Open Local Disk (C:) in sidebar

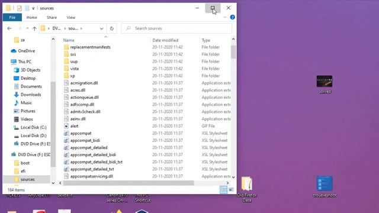(x=33, y=128)
